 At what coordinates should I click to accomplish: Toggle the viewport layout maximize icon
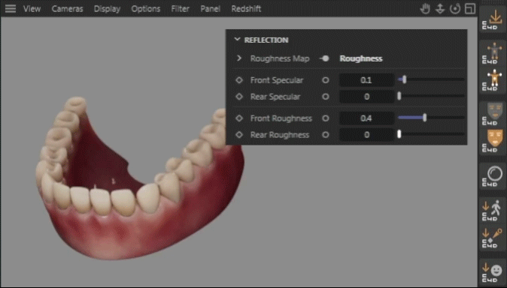(470, 9)
